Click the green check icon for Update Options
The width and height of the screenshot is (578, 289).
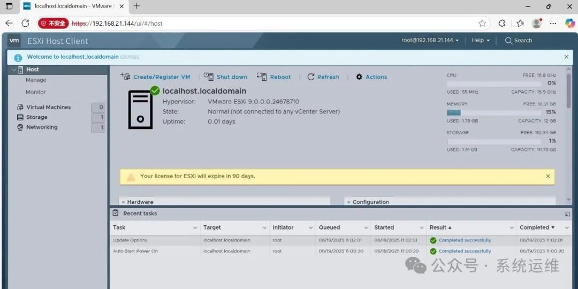[x=433, y=241]
